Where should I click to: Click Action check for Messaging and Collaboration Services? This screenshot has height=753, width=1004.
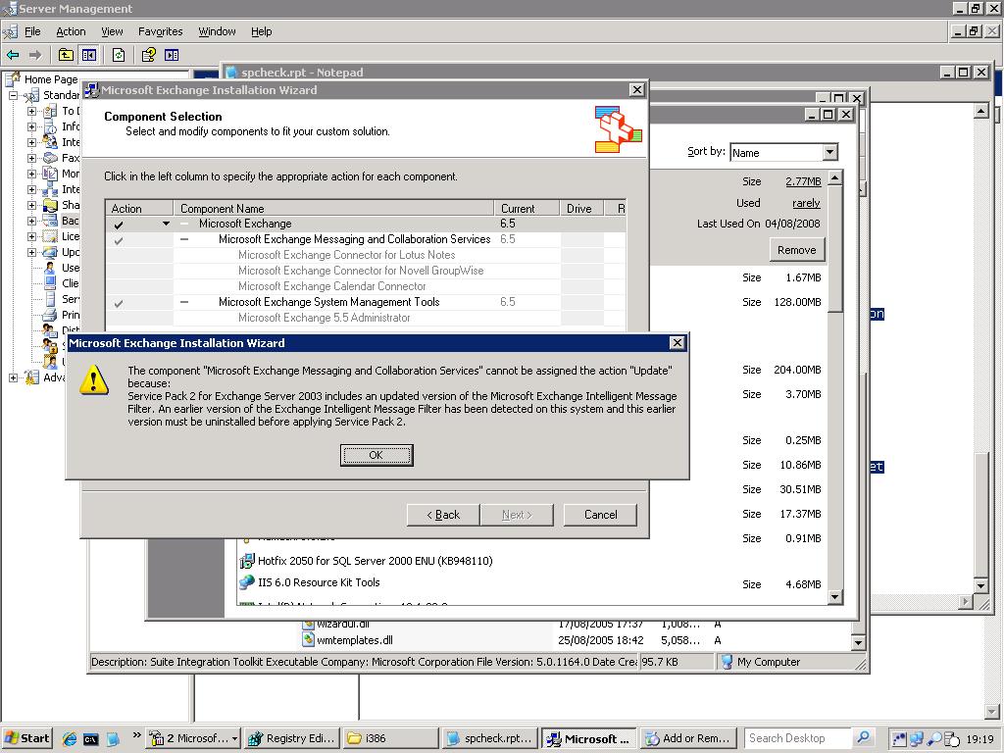coord(119,241)
